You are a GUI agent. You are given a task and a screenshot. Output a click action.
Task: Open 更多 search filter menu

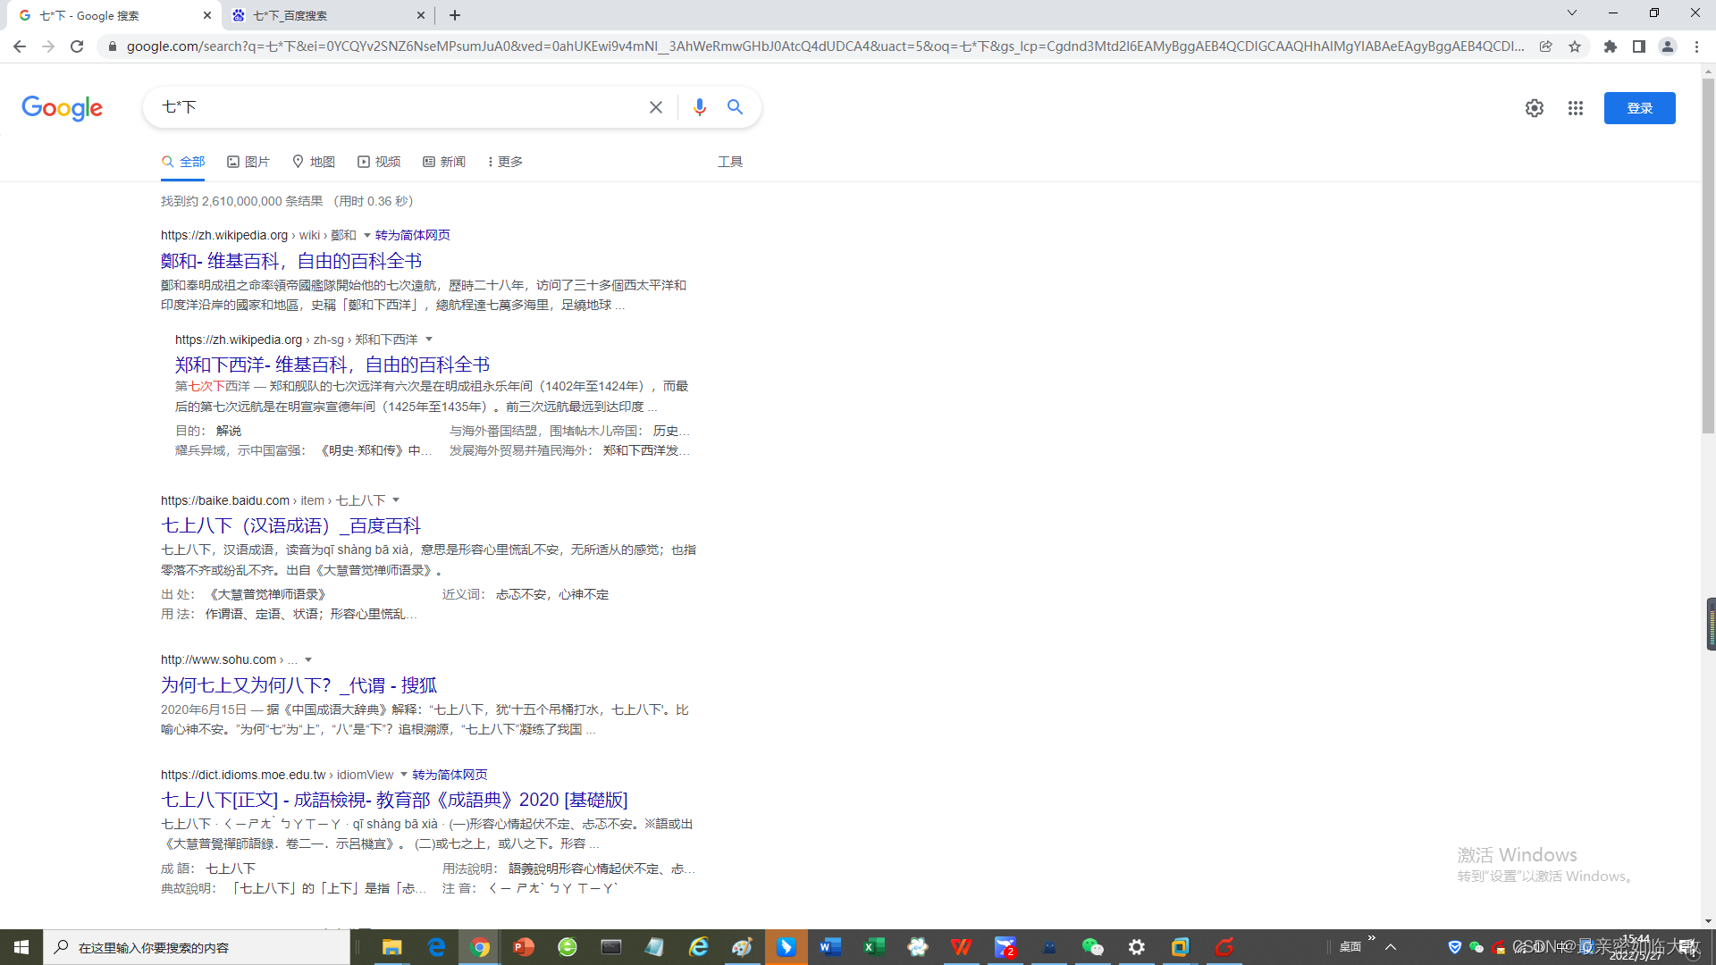(505, 162)
